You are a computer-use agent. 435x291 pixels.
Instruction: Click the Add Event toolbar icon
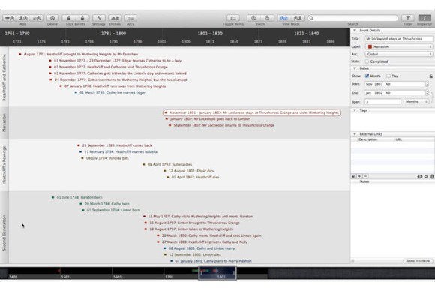[10, 18]
